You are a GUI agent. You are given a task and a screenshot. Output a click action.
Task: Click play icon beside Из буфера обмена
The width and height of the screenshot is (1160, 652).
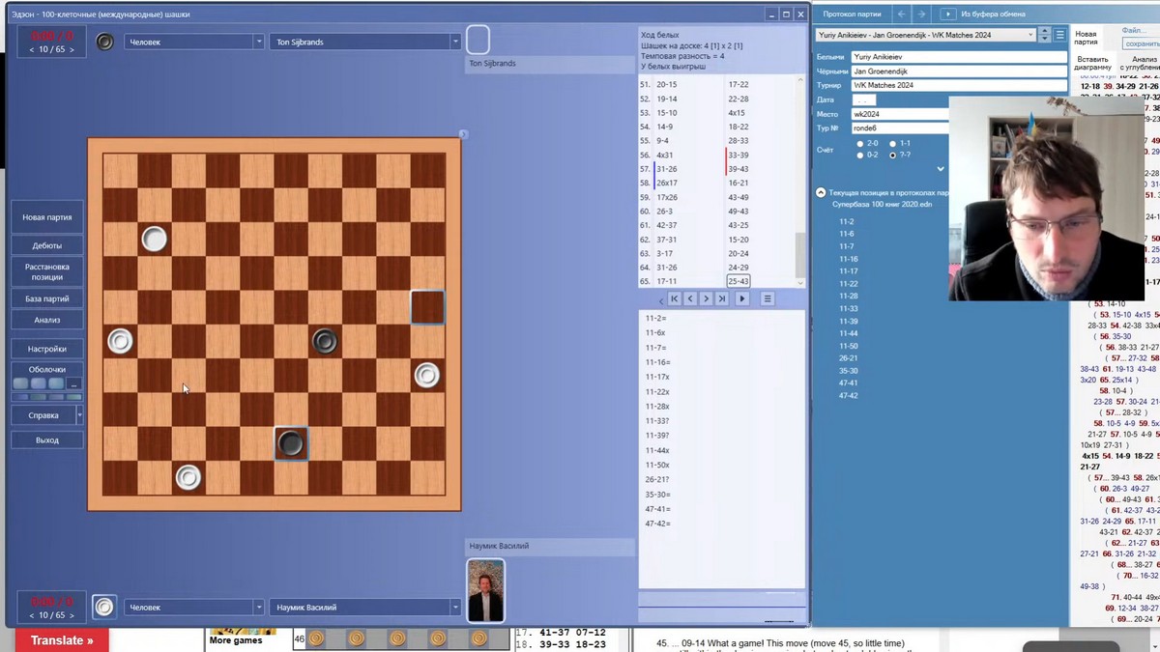(948, 14)
